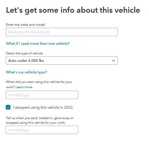This screenshot has width=149, height=143.
Task: Open 'What if I used more than one vehicle?'
Action: pyautogui.click(x=38, y=44)
